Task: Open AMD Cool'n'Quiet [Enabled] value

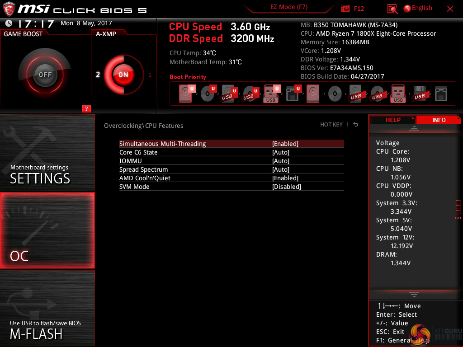Action: coord(285,178)
